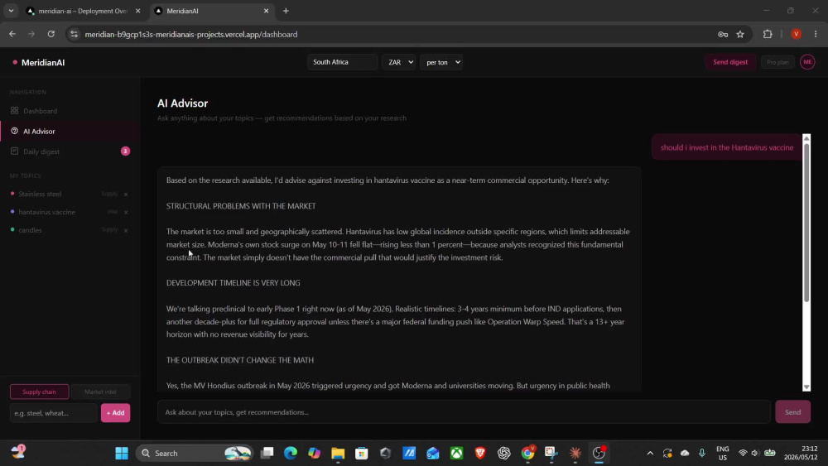The height and width of the screenshot is (466, 828).
Task: Focus the new topic input field
Action: [53, 413]
